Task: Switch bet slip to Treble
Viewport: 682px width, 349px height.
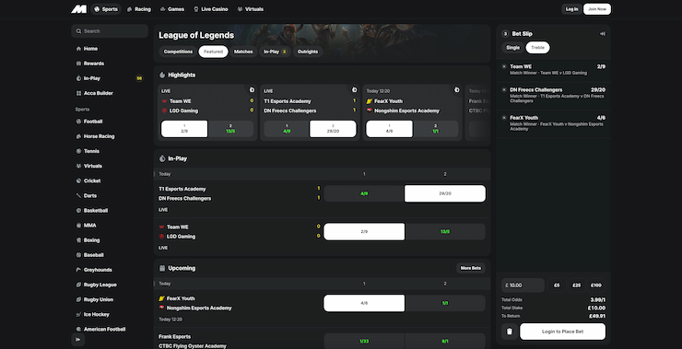Action: (537, 48)
